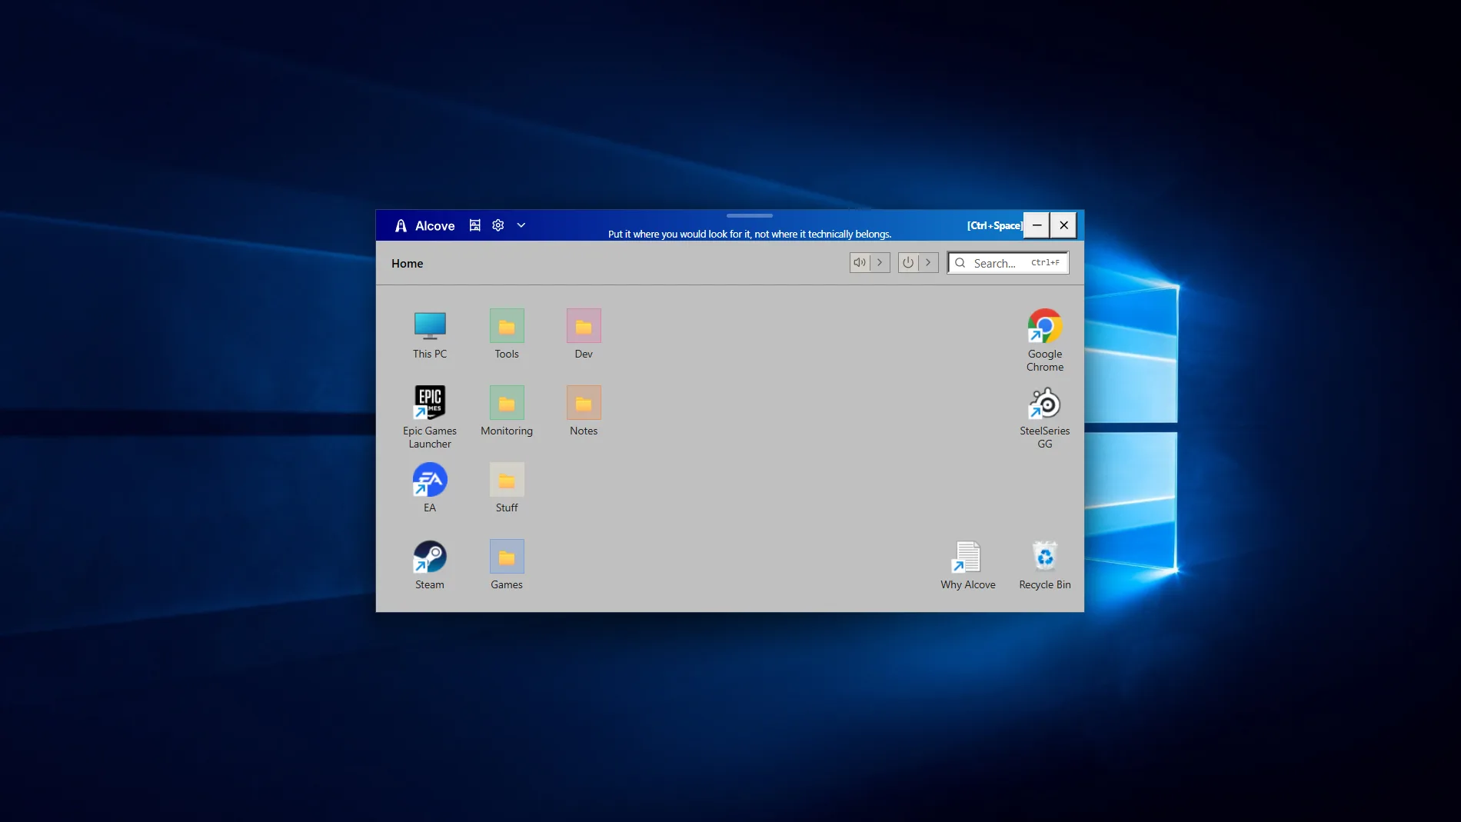Launch Epic Games Launcher shortcut
Image resolution: width=1461 pixels, height=822 pixels.
coord(430,418)
